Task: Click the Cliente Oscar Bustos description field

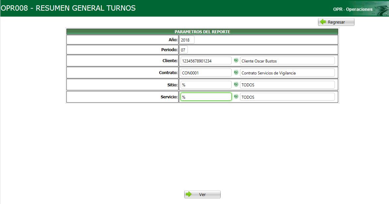Action: (287, 60)
